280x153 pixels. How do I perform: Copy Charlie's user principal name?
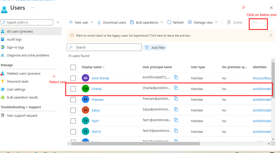tap(176, 88)
